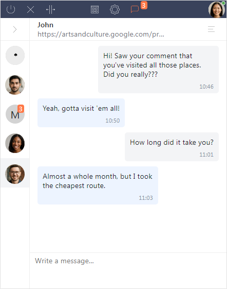The image size is (227, 289).
Task: Click the unread count badge on chats icon
Action: click(144, 5)
